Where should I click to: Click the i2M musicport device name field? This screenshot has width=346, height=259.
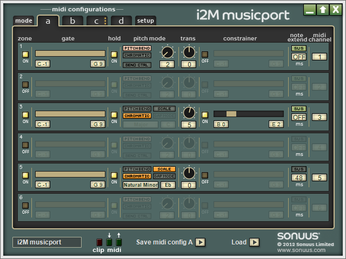pyautogui.click(x=47, y=242)
